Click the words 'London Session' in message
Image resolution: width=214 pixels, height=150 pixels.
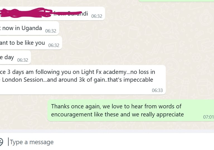coord(23,80)
